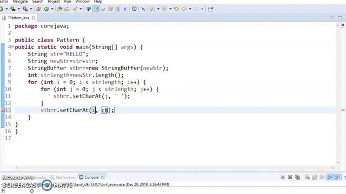Click the editor vertical scrollbar up arrow
The height and width of the screenshot is (194, 346).
(x=338, y=25)
